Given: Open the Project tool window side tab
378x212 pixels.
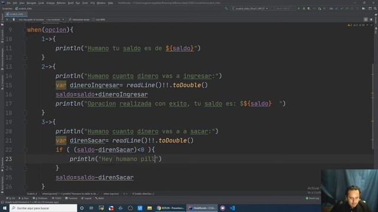Looking at the screenshot, I should click(x=2, y=19).
